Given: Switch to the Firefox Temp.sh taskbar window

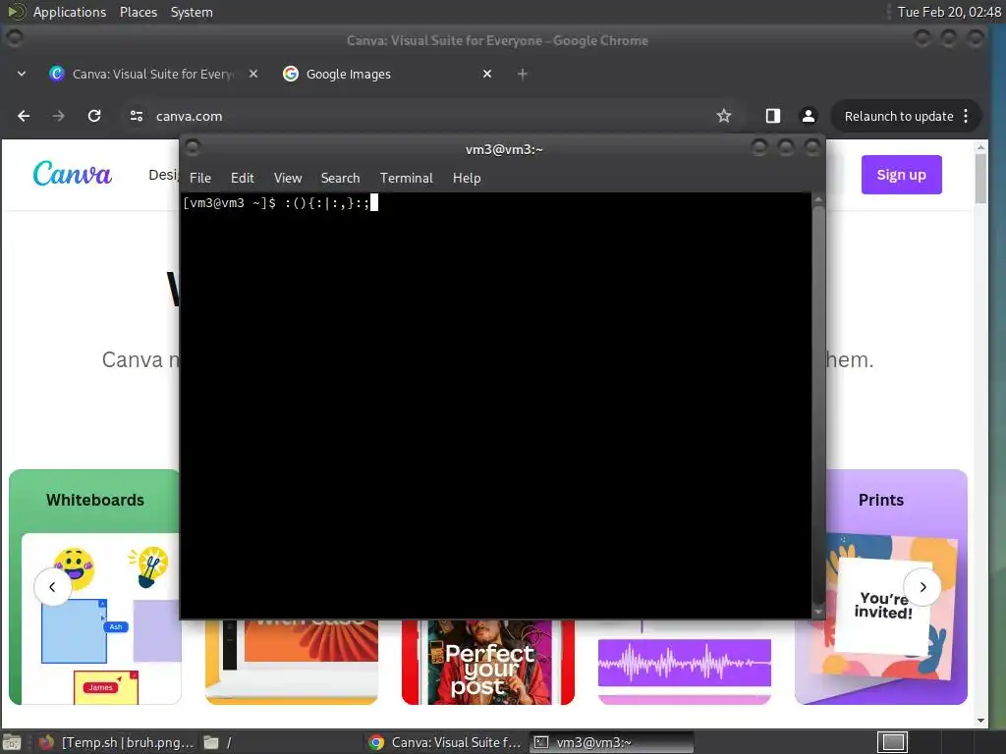Looking at the screenshot, I should pos(116,742).
